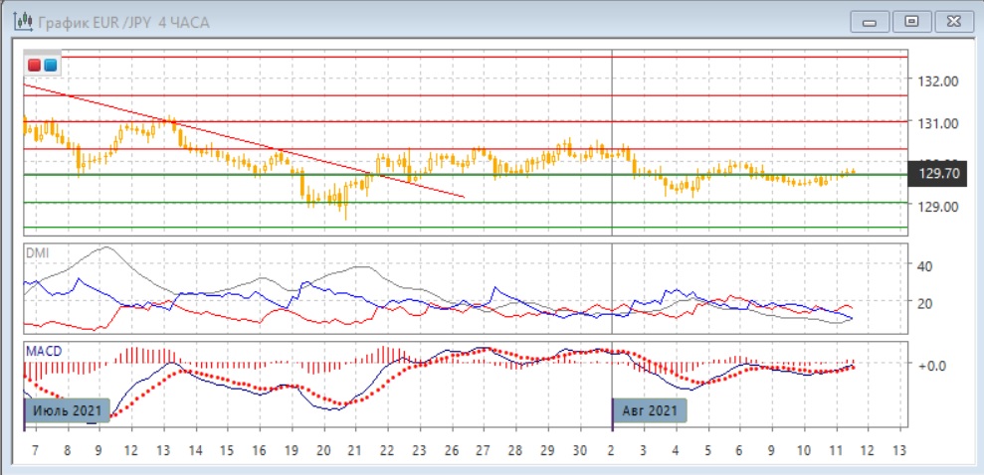Select the MACD indicator label
The width and height of the screenshot is (984, 475).
click(44, 353)
